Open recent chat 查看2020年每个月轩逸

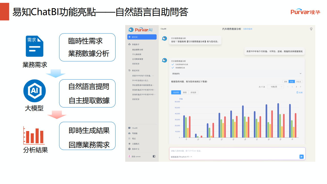click(143, 76)
